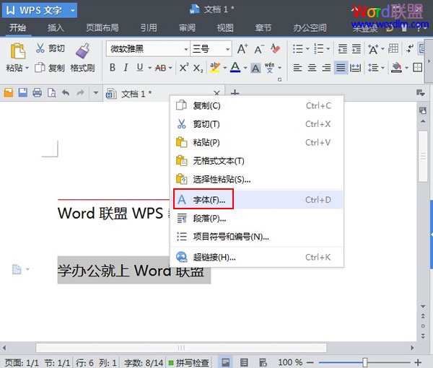Click the paragraph shading paint bucket
The height and width of the screenshot is (368, 433).
pyautogui.click(x=396, y=68)
